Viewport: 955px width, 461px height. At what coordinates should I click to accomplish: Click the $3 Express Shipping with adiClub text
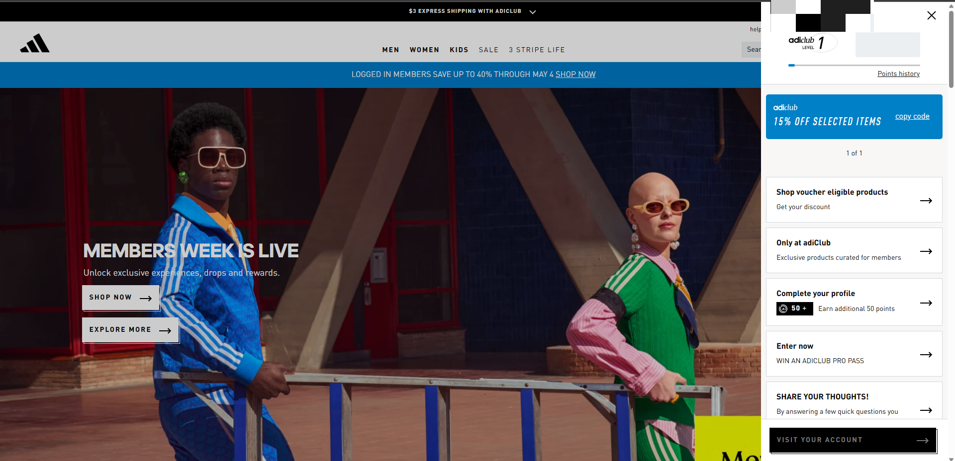(465, 11)
